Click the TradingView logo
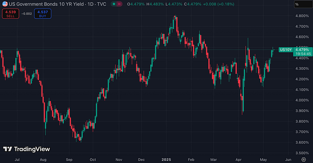 26,149
